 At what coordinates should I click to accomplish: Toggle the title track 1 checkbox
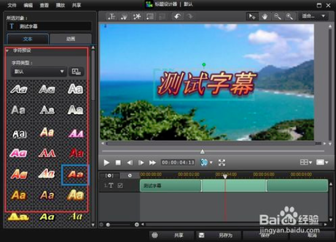point(120,185)
